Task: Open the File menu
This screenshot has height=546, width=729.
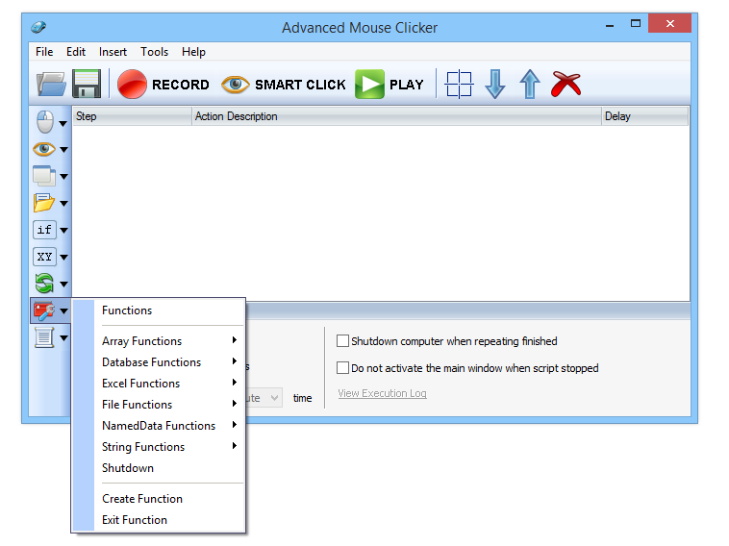Action: (44, 52)
